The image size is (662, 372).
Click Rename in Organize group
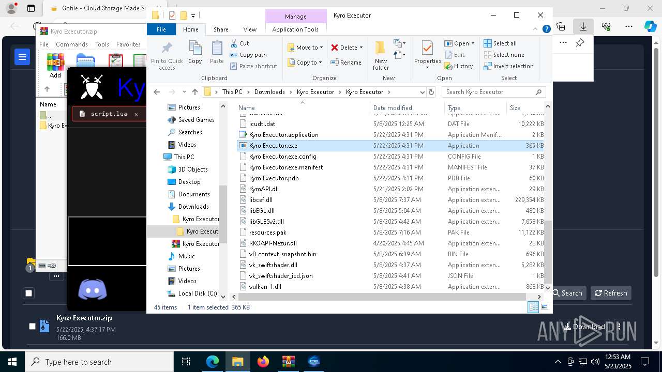pyautogui.click(x=346, y=63)
